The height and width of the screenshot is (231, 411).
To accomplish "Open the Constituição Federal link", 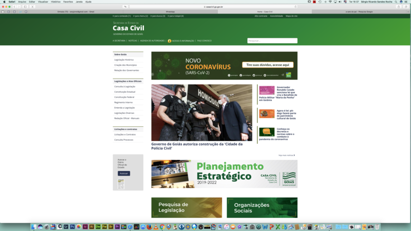I will click(x=124, y=97).
